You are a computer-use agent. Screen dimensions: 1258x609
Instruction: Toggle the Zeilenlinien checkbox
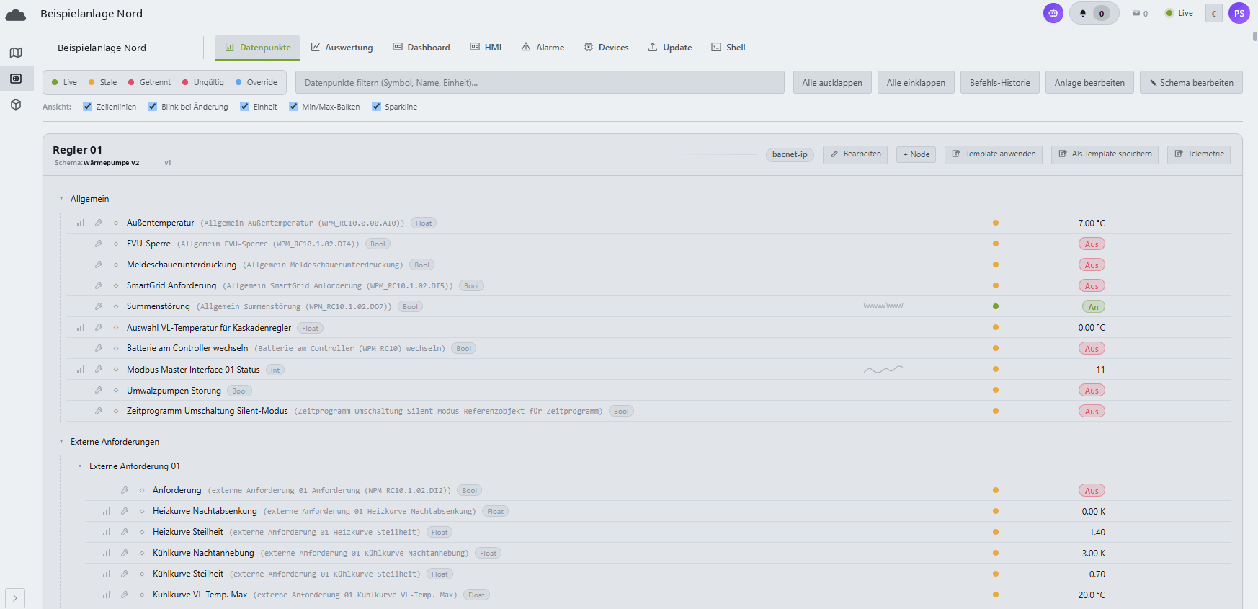pyautogui.click(x=87, y=106)
